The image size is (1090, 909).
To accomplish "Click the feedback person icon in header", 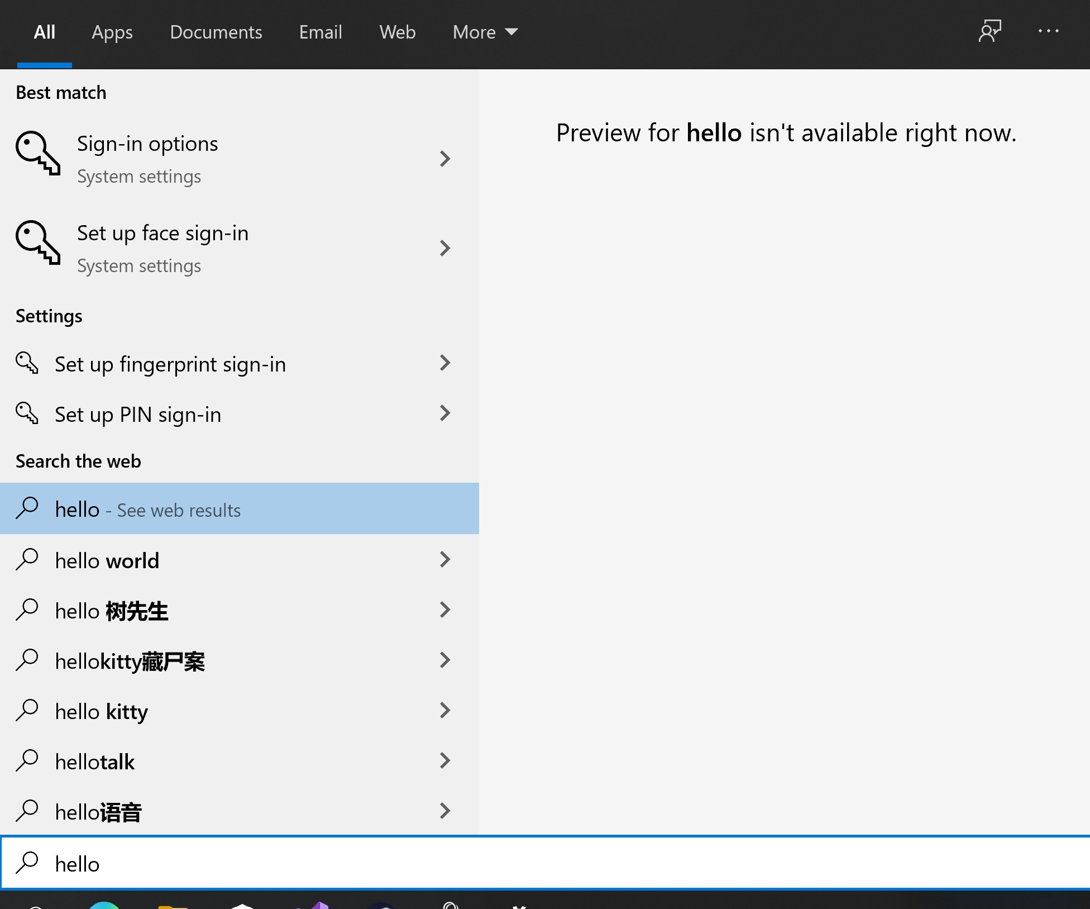I will tap(989, 31).
